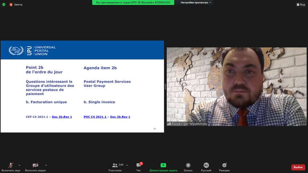Click the 'Запись' record button in toolbar
This screenshot has width=308, height=173.
coord(188,167)
